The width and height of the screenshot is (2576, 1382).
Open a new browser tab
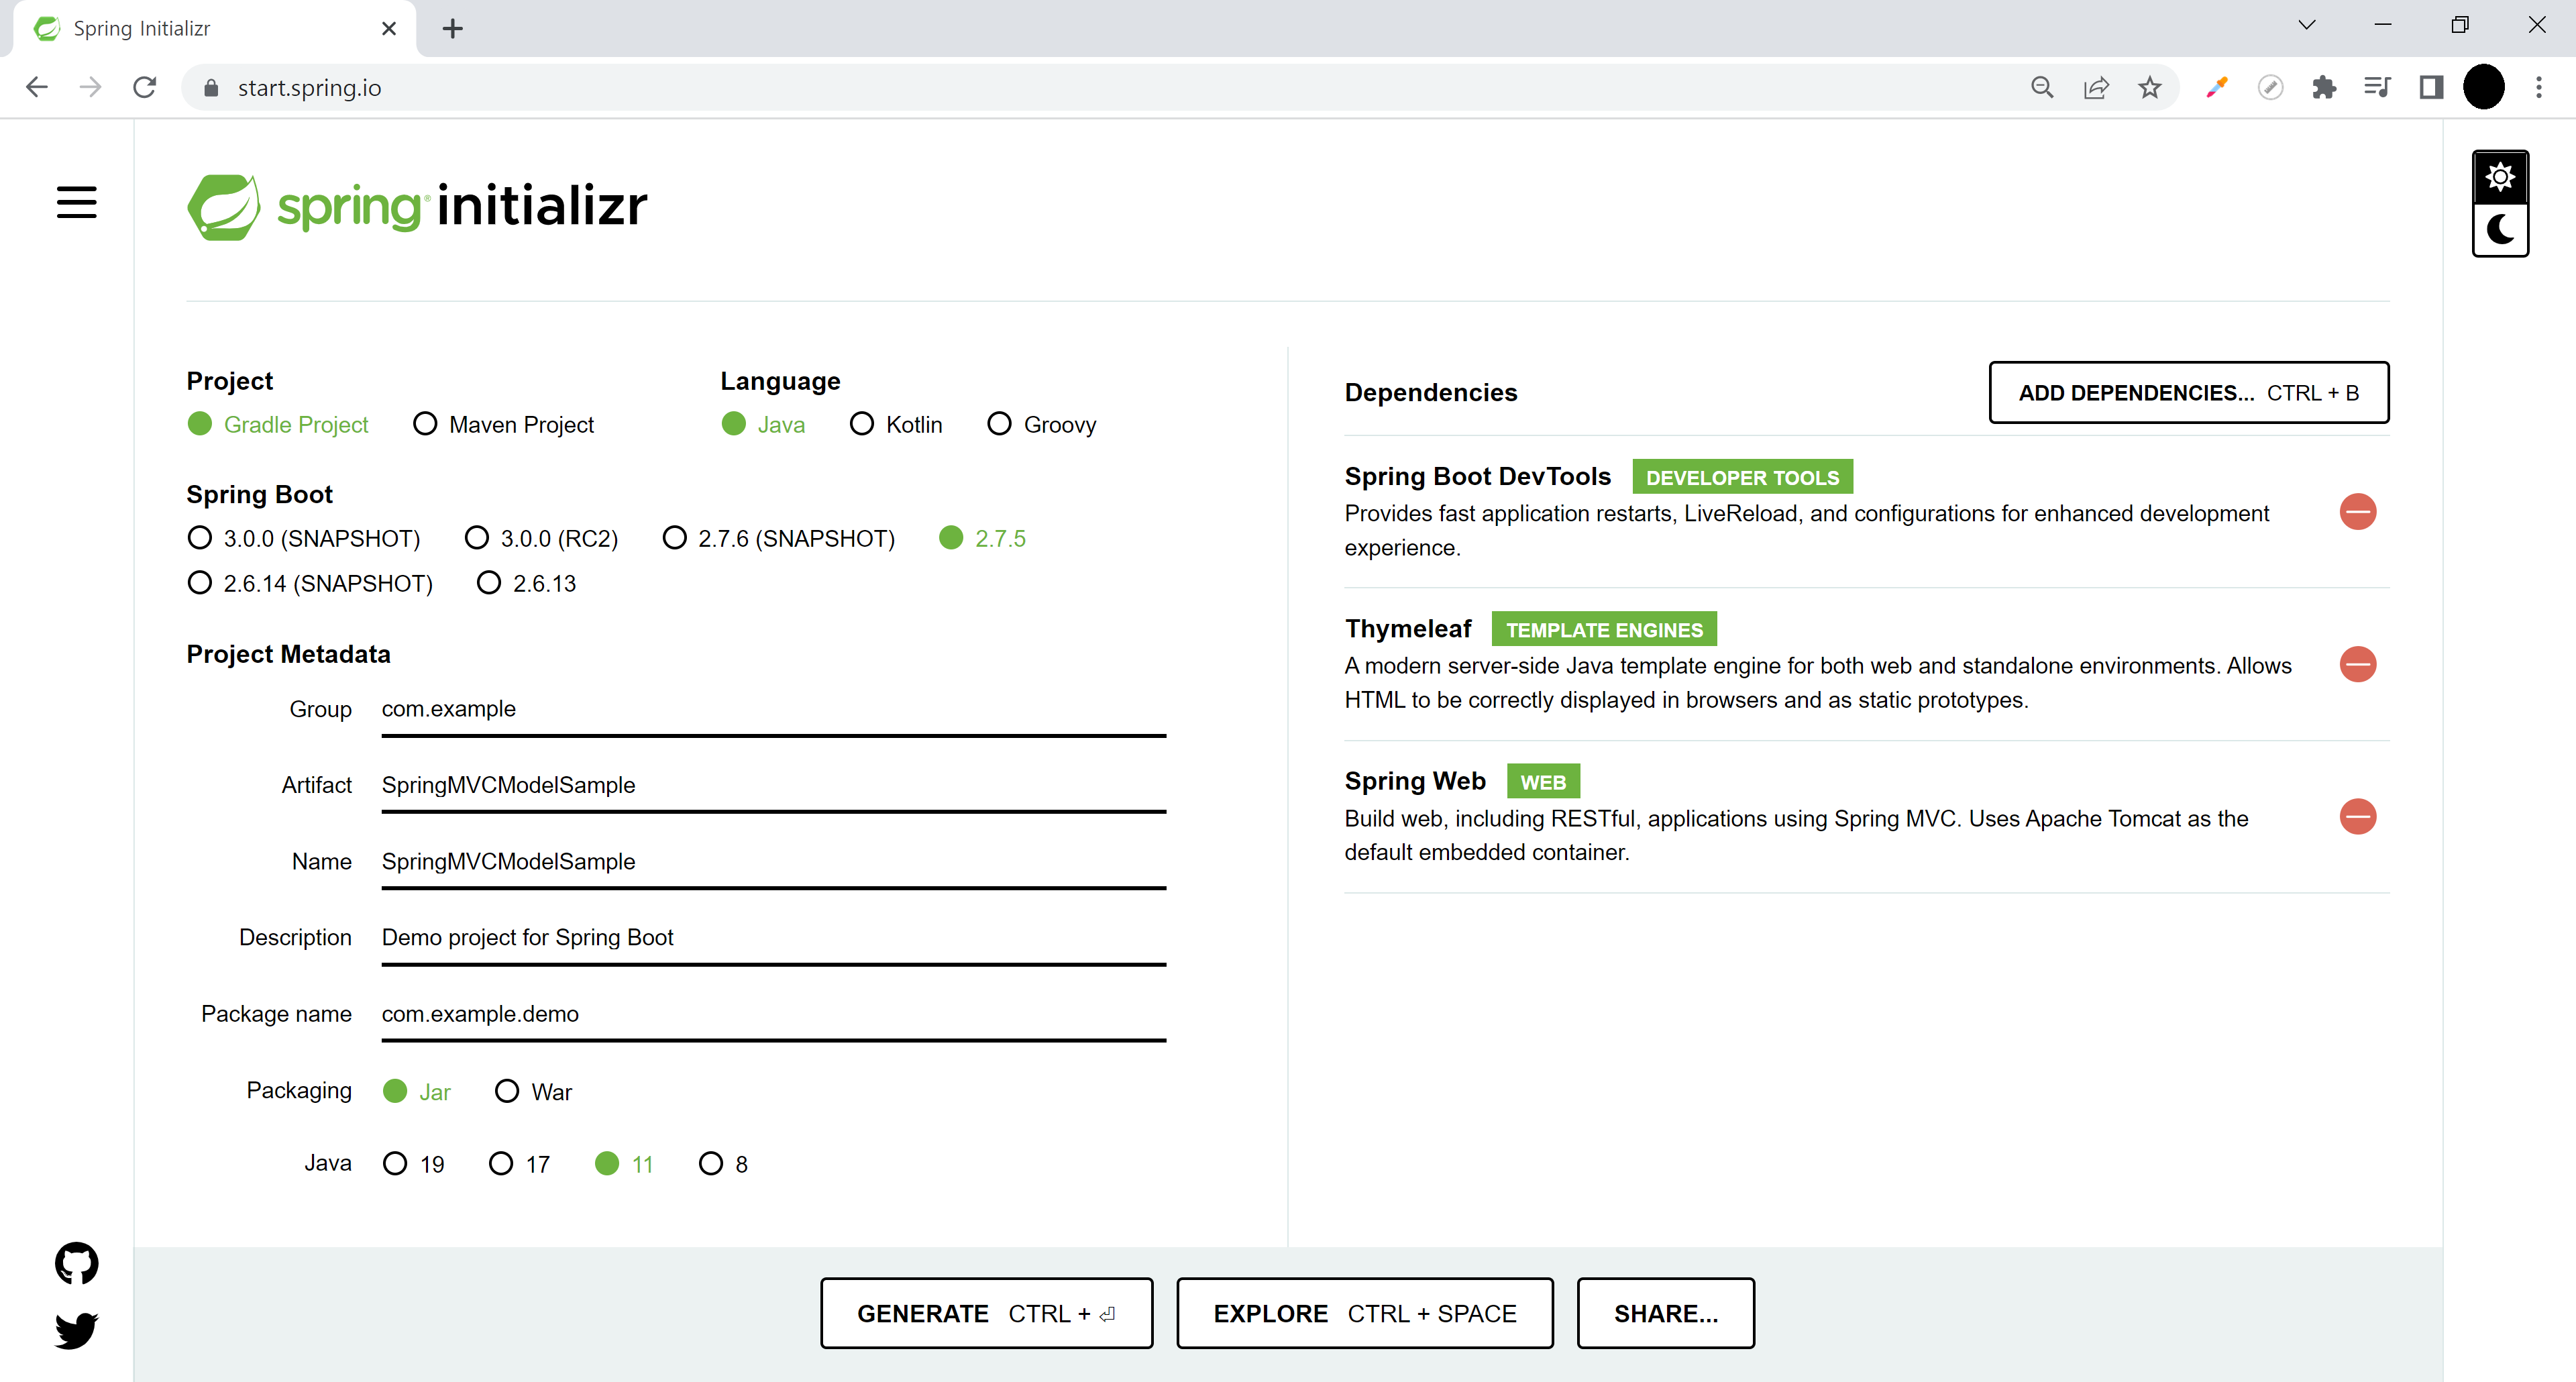click(x=452, y=29)
